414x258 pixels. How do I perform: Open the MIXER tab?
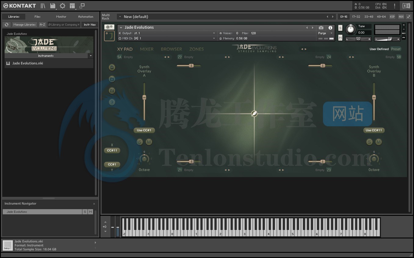pyautogui.click(x=147, y=49)
